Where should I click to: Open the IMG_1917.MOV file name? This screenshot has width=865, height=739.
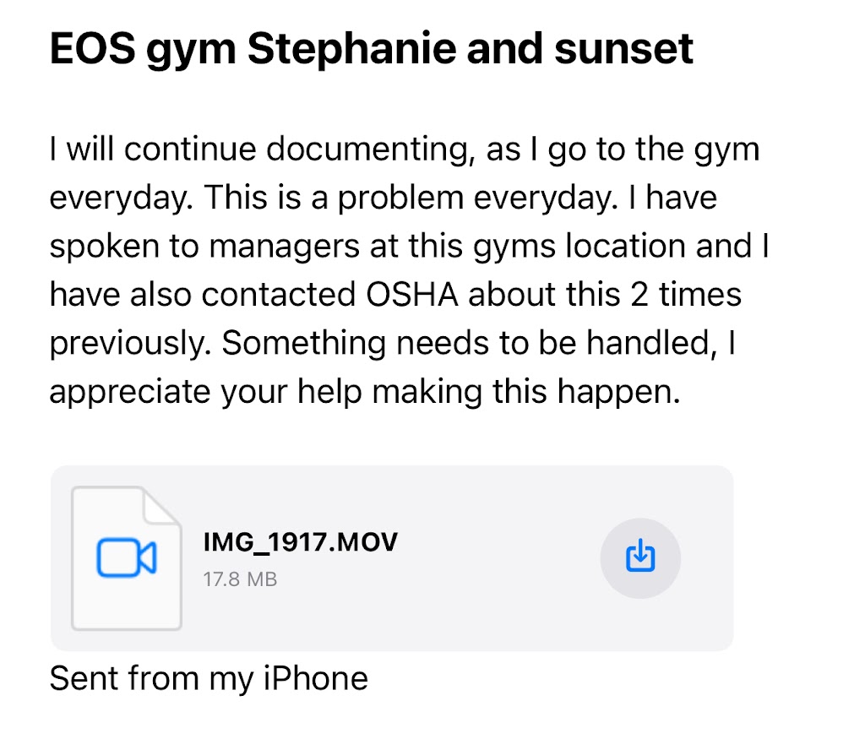point(300,541)
